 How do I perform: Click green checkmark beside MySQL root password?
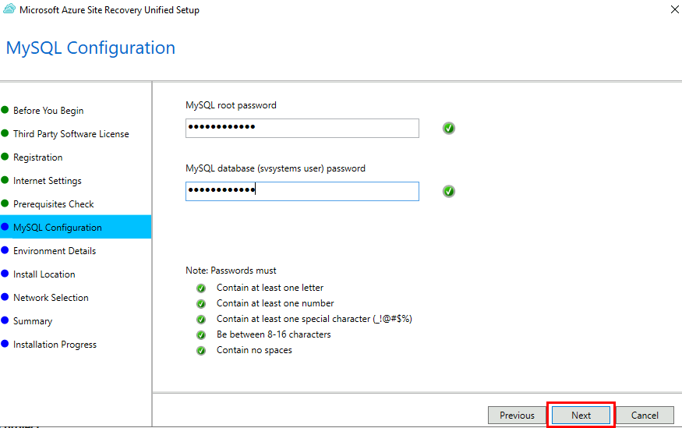click(x=449, y=129)
